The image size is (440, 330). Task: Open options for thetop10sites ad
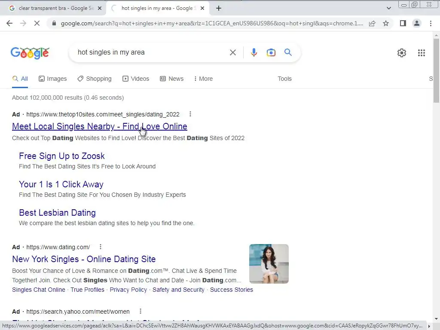point(190,114)
